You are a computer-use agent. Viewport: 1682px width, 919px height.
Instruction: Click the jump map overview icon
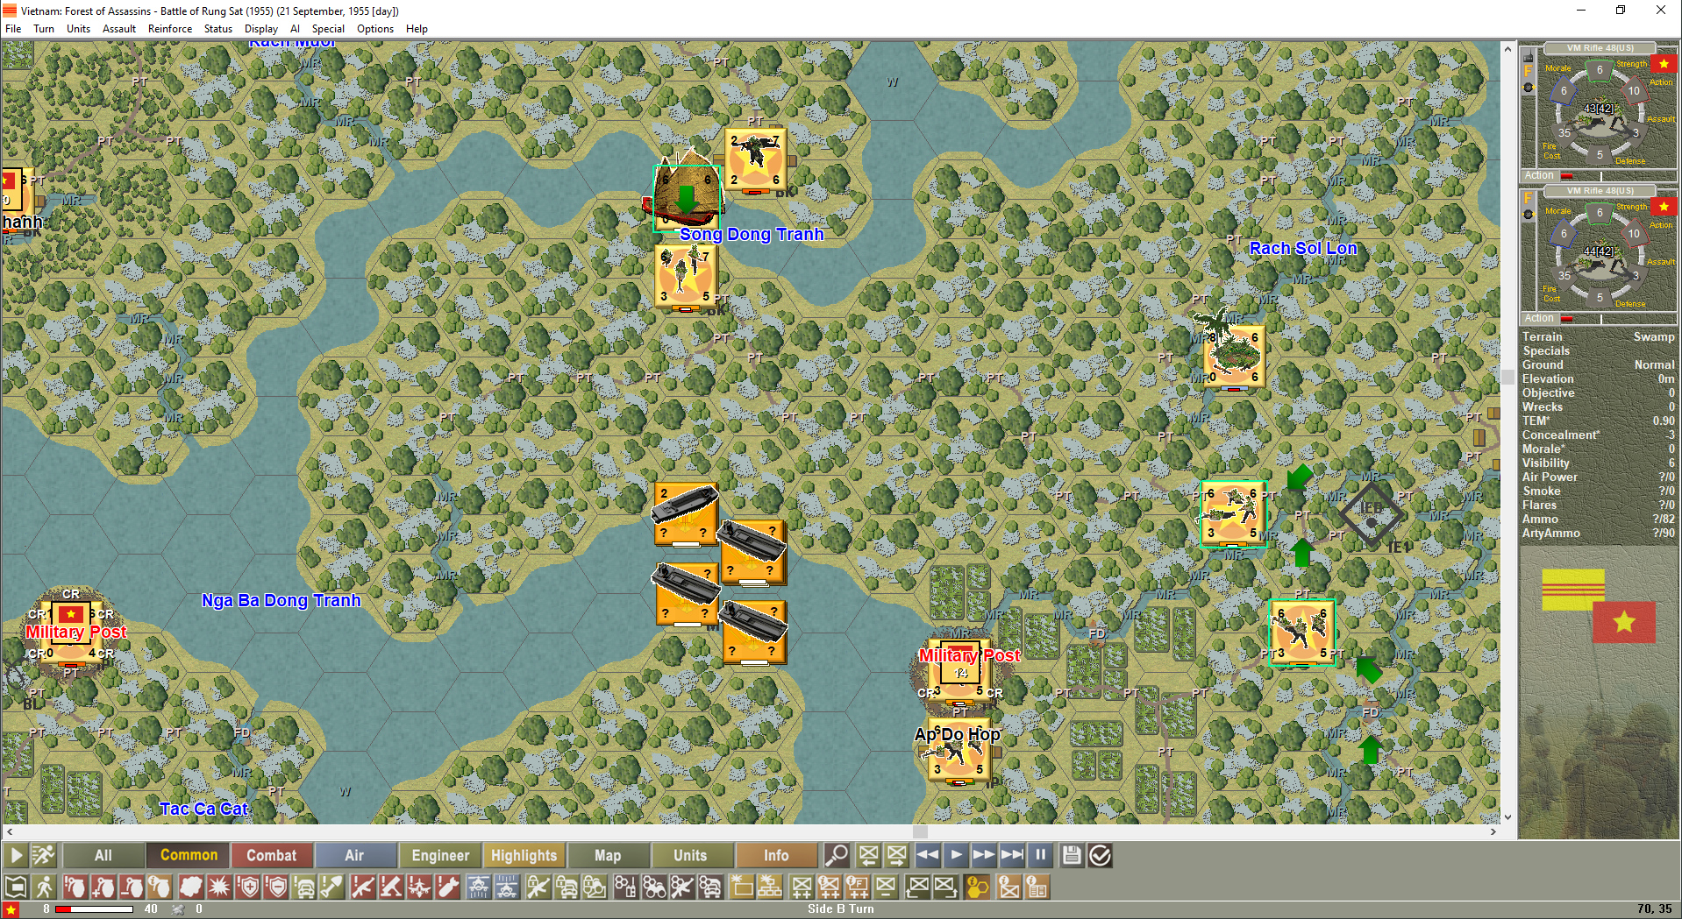(16, 887)
